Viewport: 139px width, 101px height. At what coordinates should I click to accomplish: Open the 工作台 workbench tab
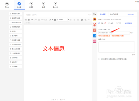coord(7,5)
